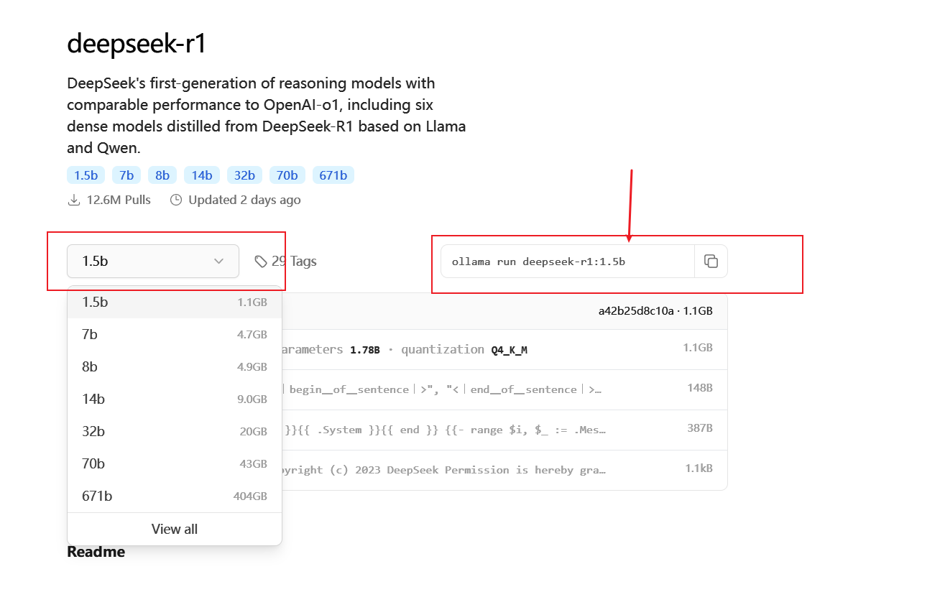940x610 pixels.
Task: Click the 32b tag pill
Action: [244, 175]
